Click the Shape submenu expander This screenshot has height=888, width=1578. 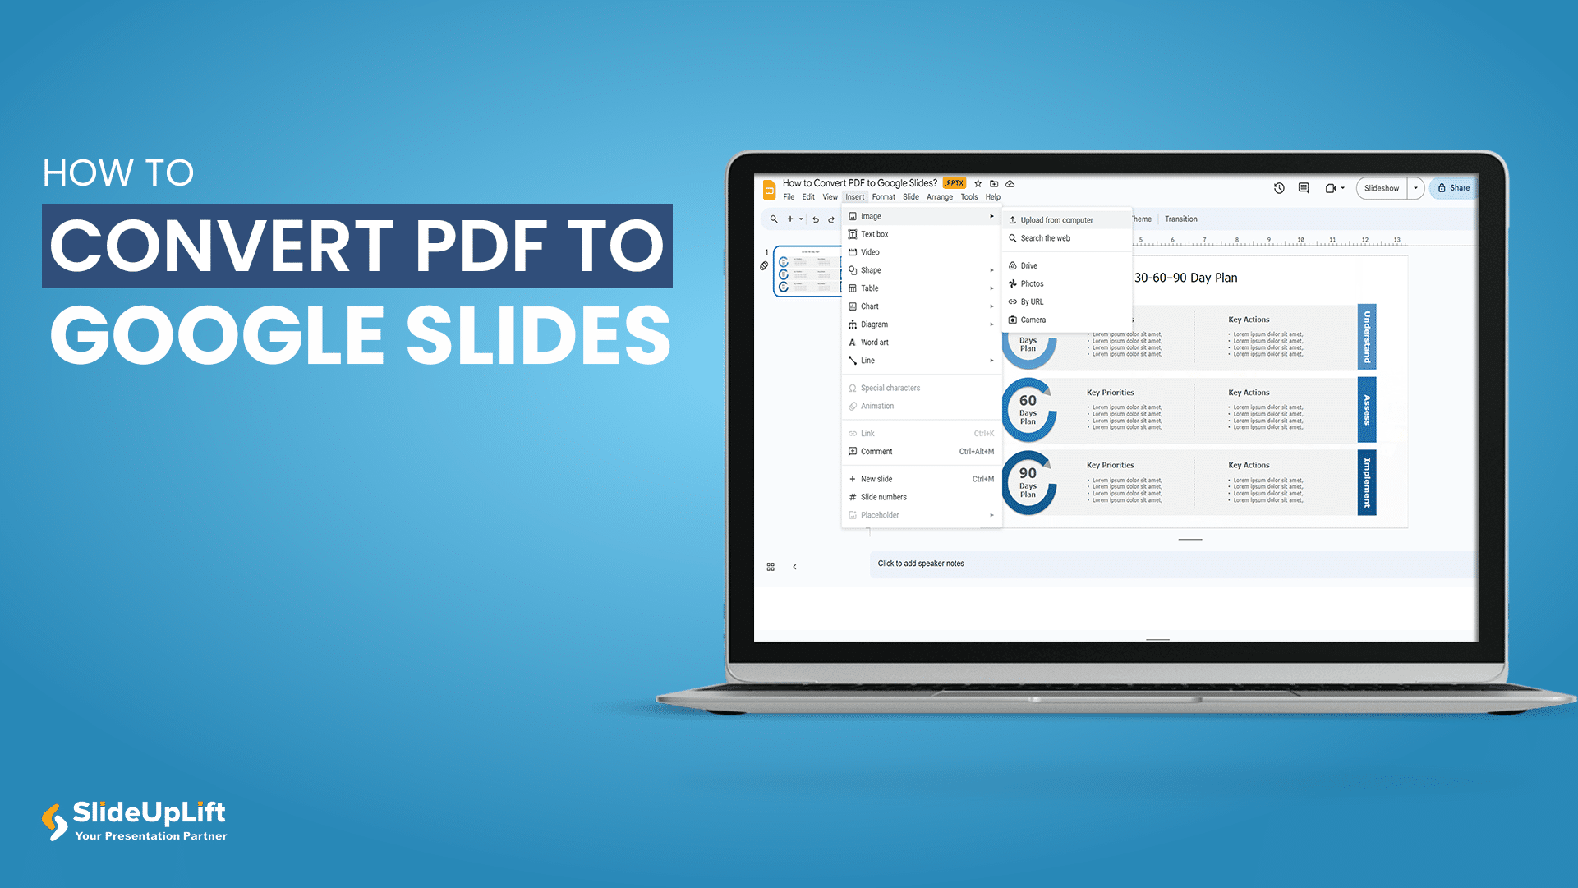click(993, 270)
